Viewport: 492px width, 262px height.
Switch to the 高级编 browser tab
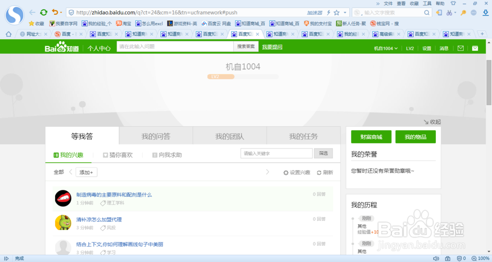pos(387,34)
